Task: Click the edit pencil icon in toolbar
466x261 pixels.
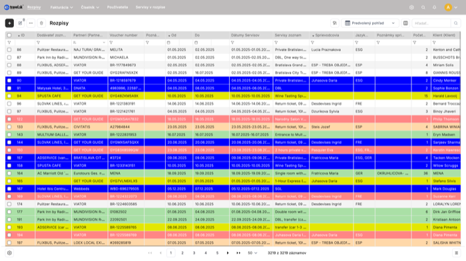Action: 20,23
